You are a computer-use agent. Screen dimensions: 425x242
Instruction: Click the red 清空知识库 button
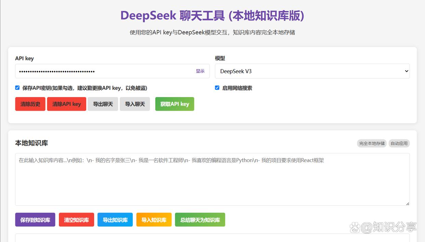click(x=76, y=220)
